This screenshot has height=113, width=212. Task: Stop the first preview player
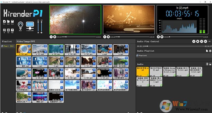[55, 37]
